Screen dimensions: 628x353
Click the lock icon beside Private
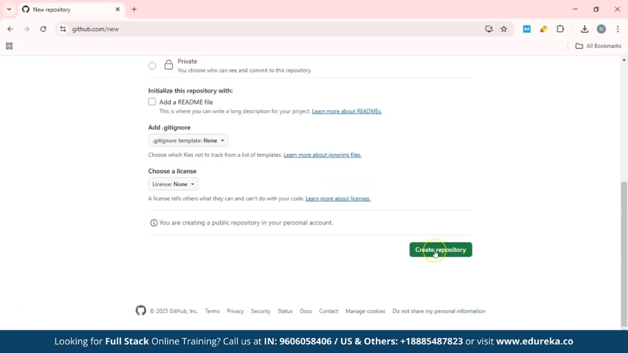(x=168, y=65)
